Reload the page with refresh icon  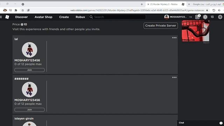tap(214, 10)
